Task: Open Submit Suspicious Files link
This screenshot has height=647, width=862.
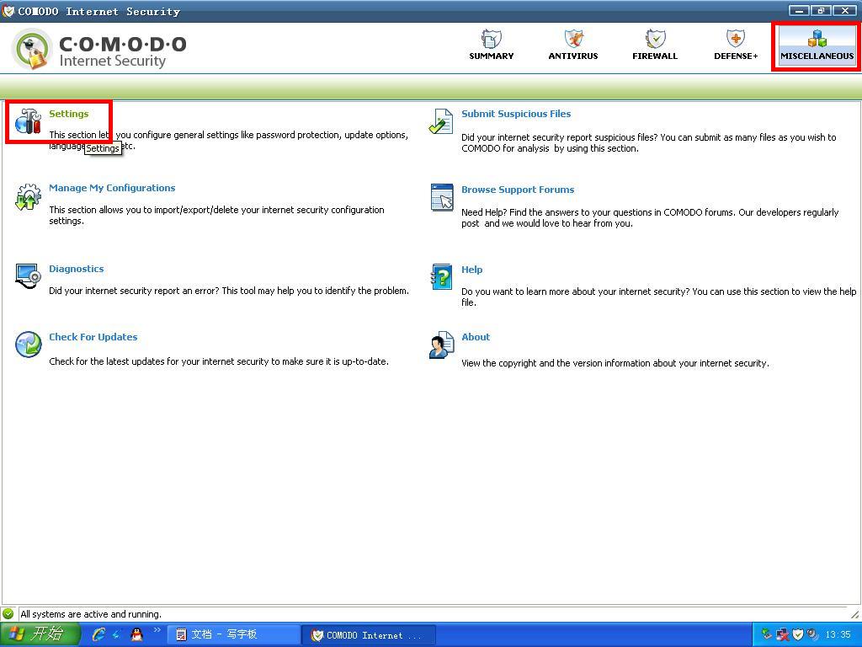Action: [x=516, y=114]
